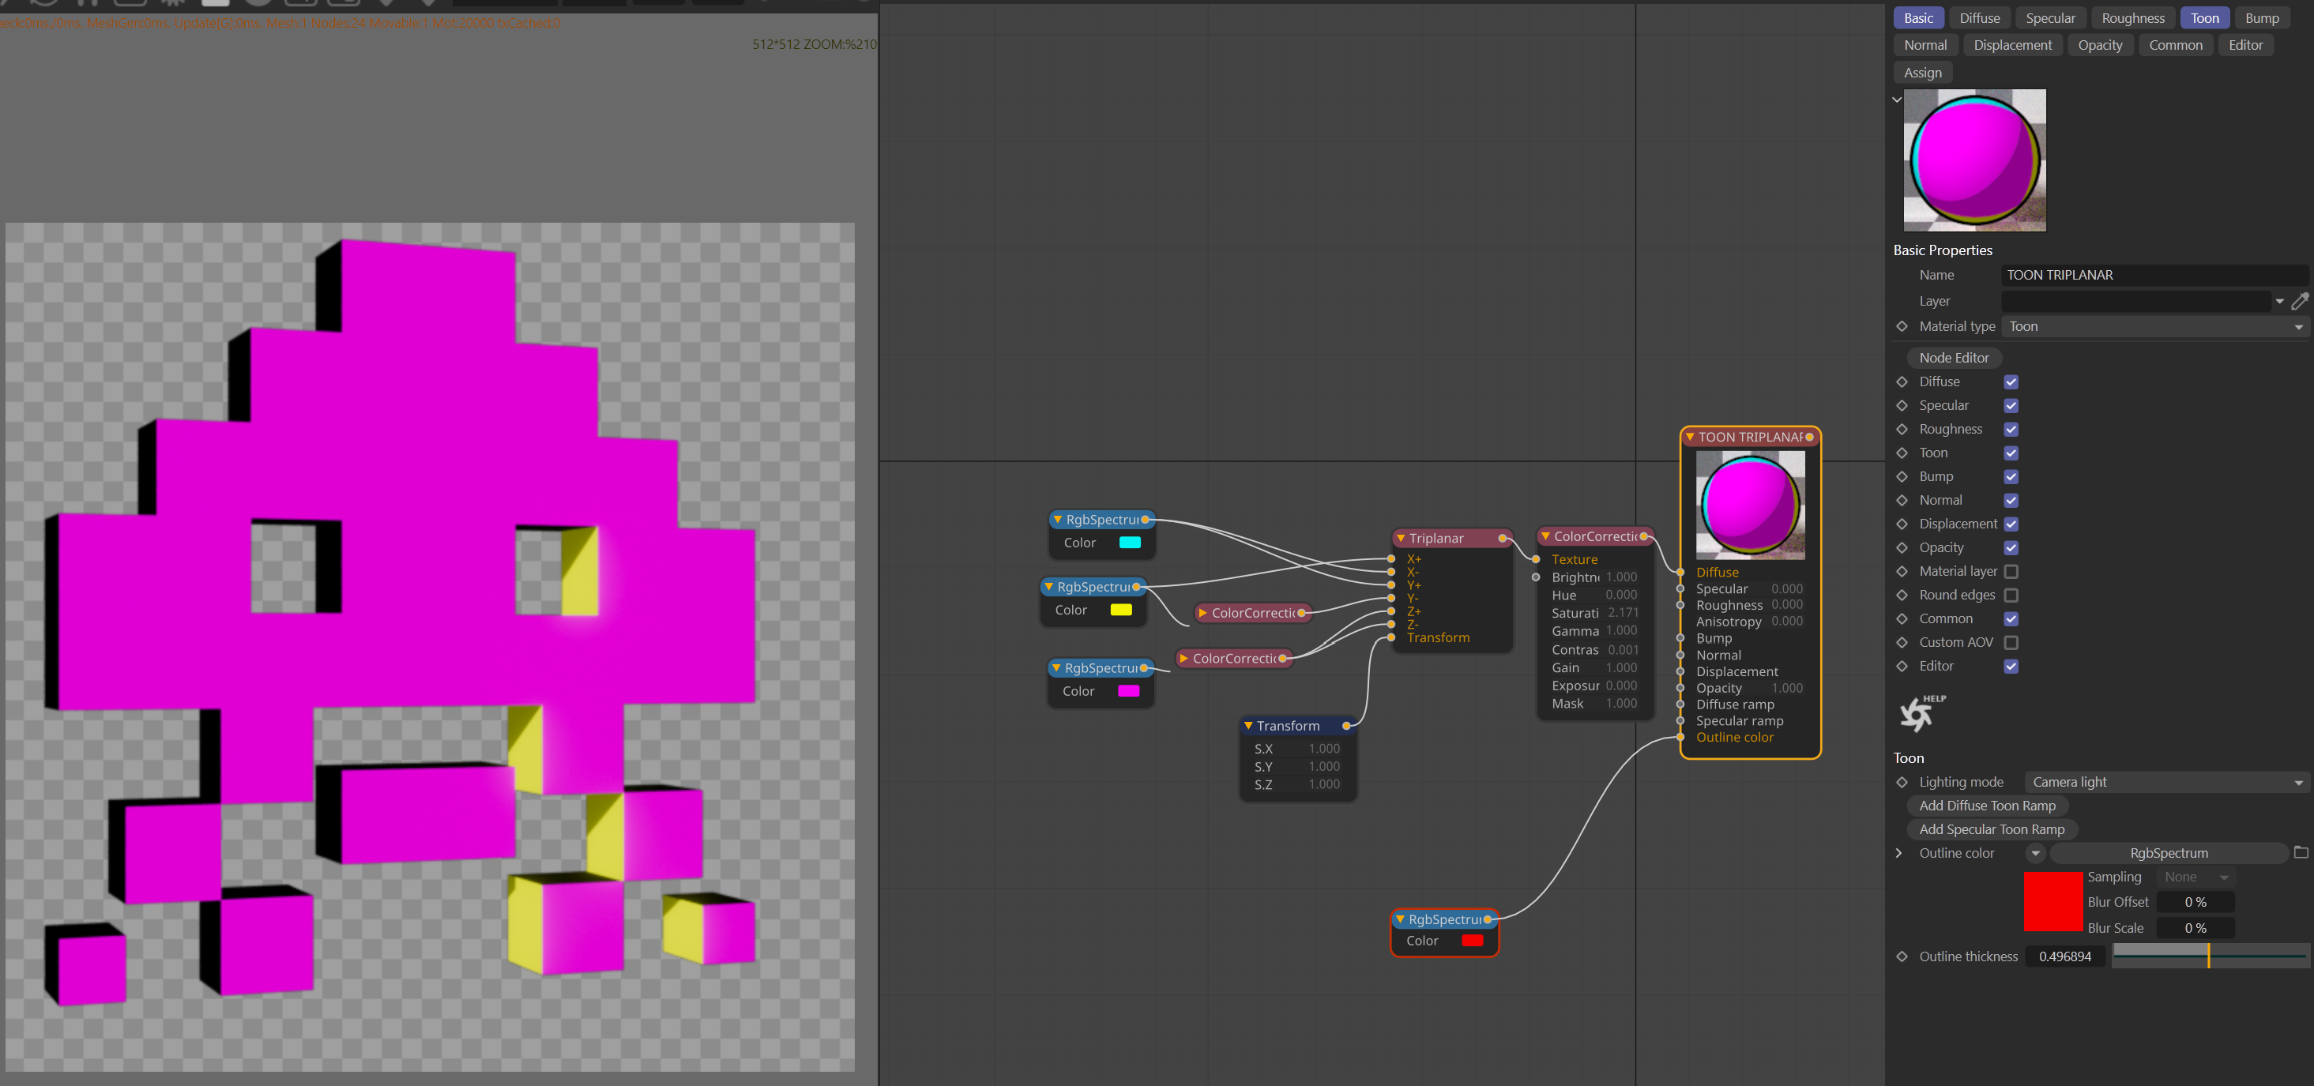Click the keyframe diamond beside Outline thickness

point(1902,956)
